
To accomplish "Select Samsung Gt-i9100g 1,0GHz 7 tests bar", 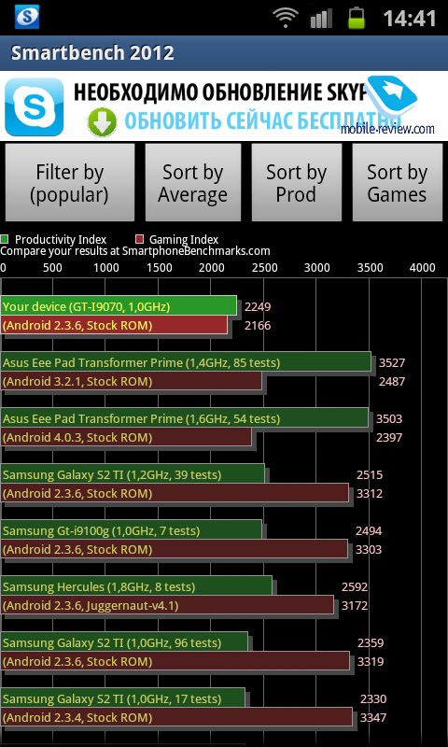I will pos(132,529).
